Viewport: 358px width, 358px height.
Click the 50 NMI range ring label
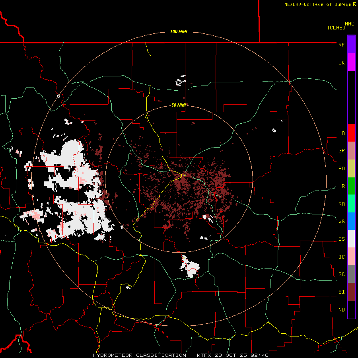pos(179,105)
